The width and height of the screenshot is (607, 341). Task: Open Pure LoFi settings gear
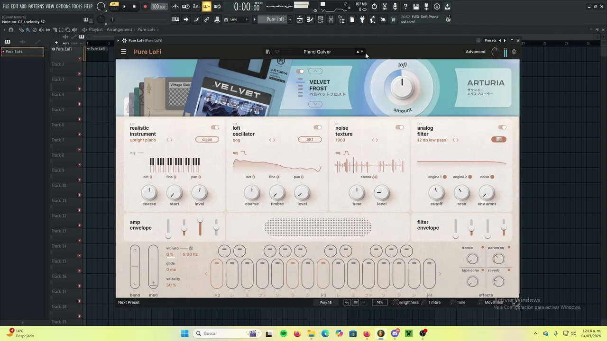[514, 52]
